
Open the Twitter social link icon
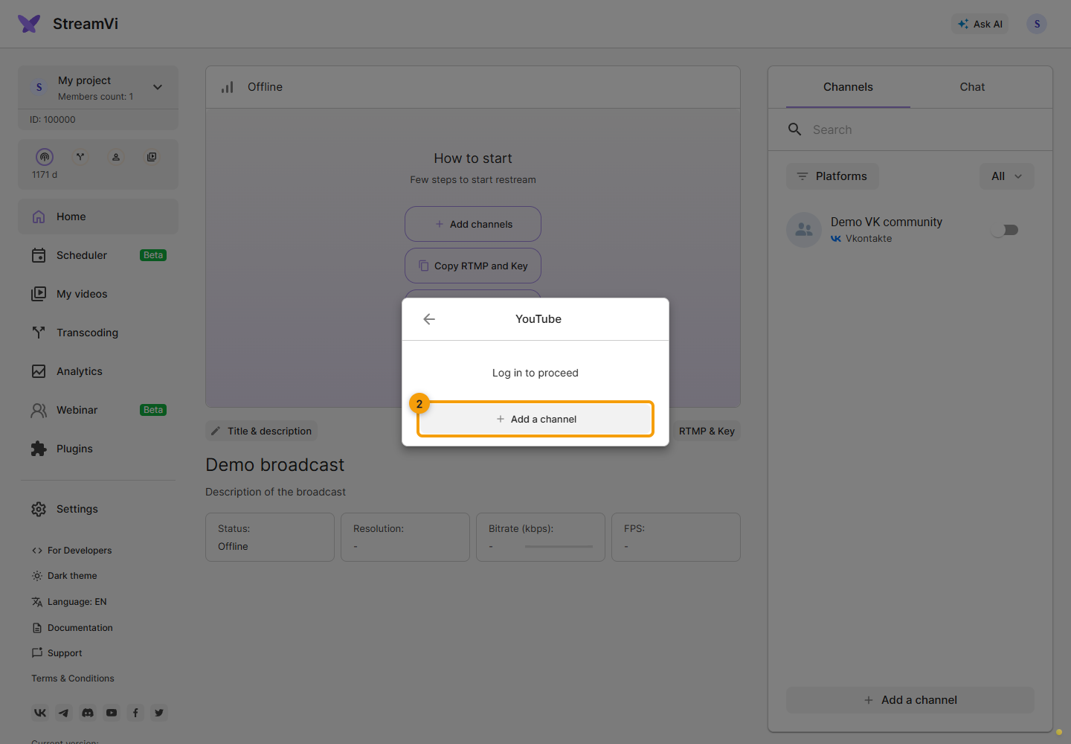click(159, 713)
